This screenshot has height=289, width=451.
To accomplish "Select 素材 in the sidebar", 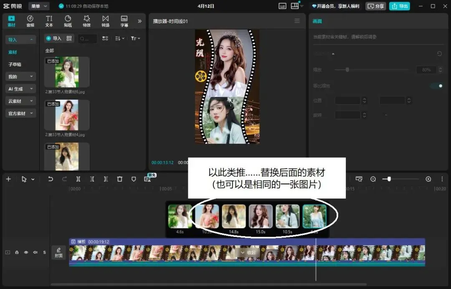I will click(13, 52).
